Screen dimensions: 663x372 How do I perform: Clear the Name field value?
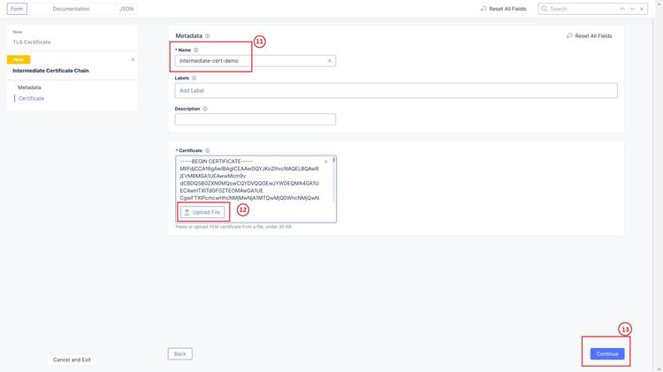330,61
